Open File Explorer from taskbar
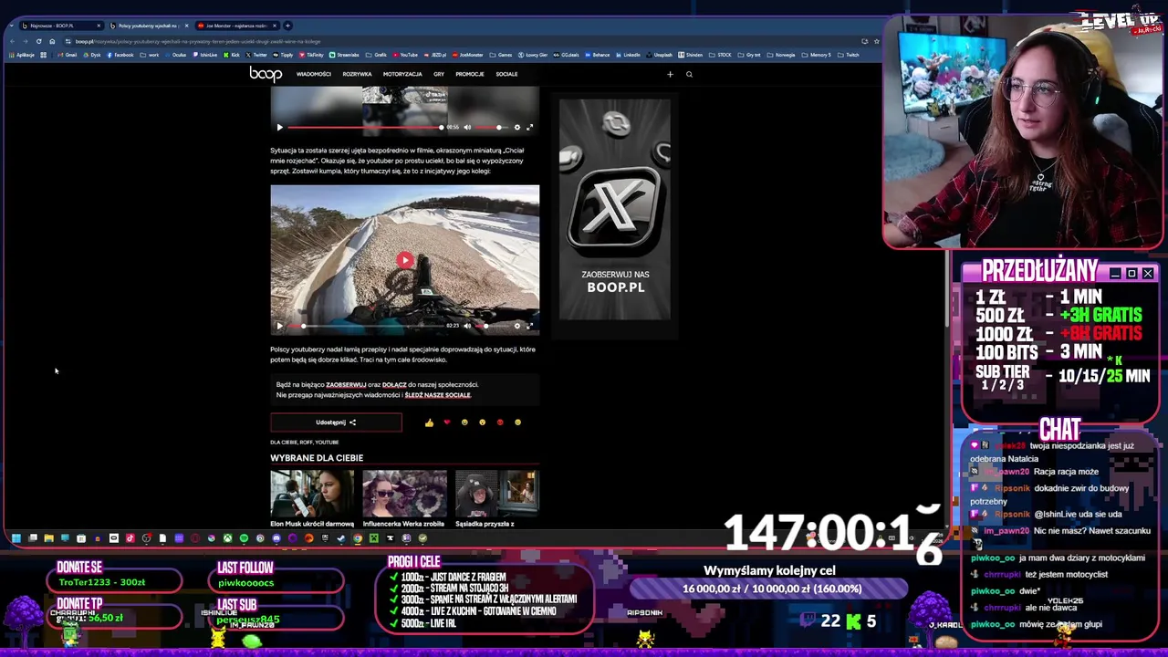The height and width of the screenshot is (657, 1168). click(49, 538)
